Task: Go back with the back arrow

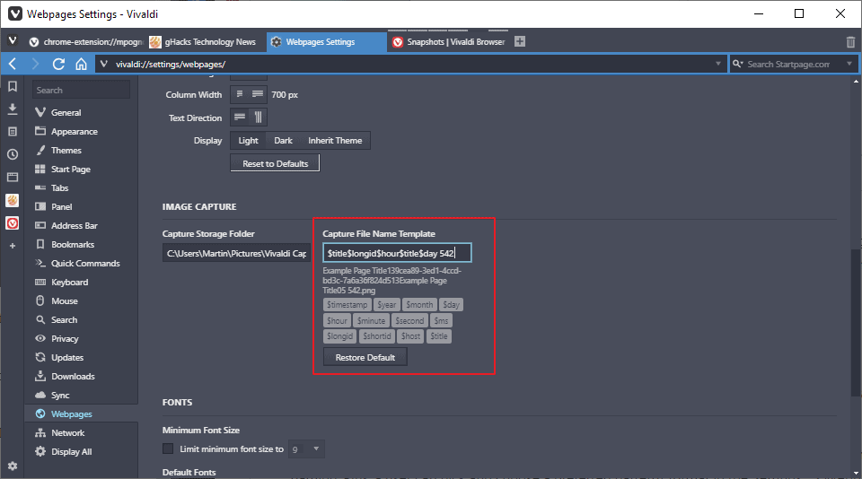Action: coord(13,65)
